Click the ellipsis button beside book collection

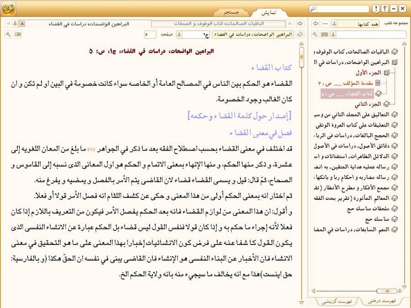click(x=325, y=24)
